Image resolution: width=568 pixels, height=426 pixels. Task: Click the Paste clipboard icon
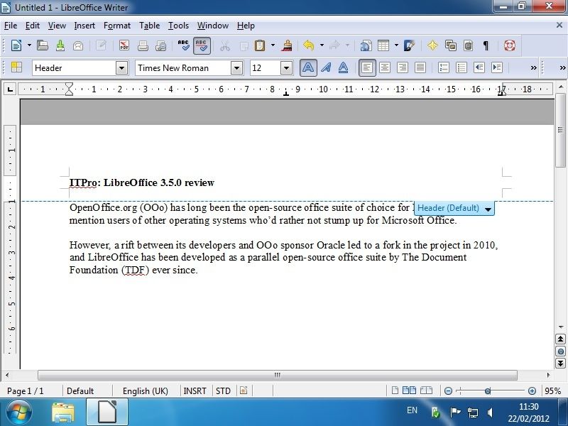pos(260,45)
